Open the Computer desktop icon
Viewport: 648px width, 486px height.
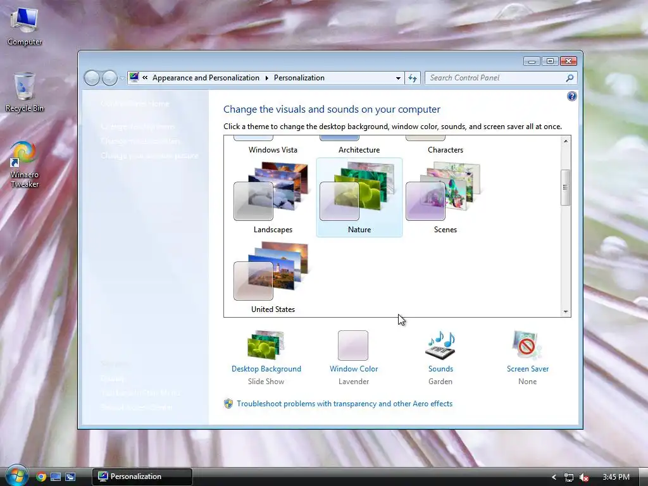tap(25, 26)
